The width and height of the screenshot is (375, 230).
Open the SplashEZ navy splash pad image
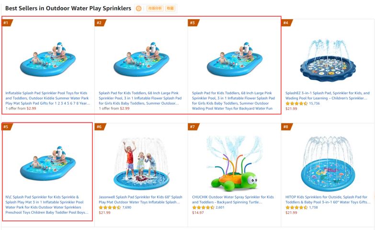click(328, 61)
